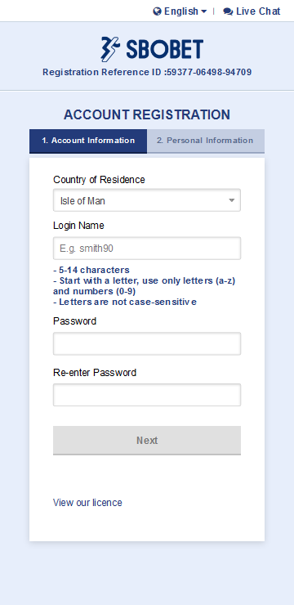Click the Country of Residence dropdown arrow

232,200
